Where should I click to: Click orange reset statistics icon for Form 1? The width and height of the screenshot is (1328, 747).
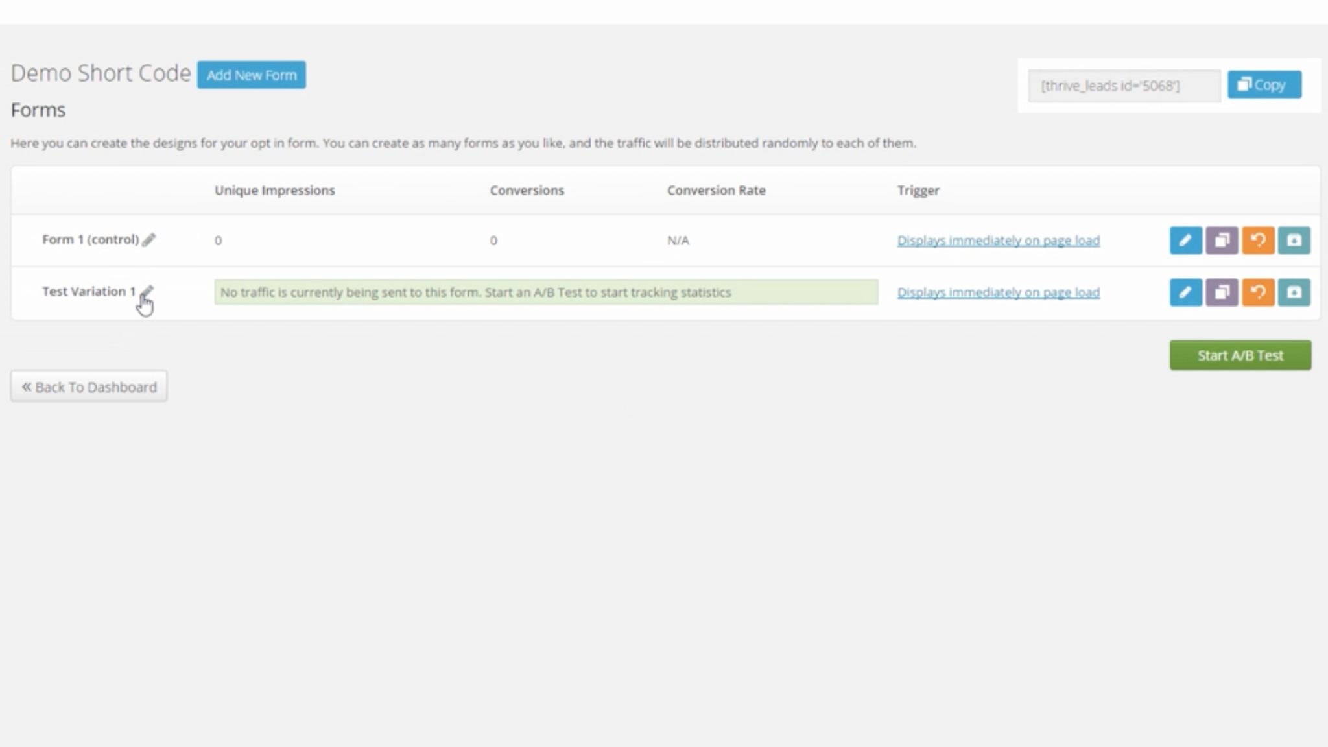tap(1258, 241)
